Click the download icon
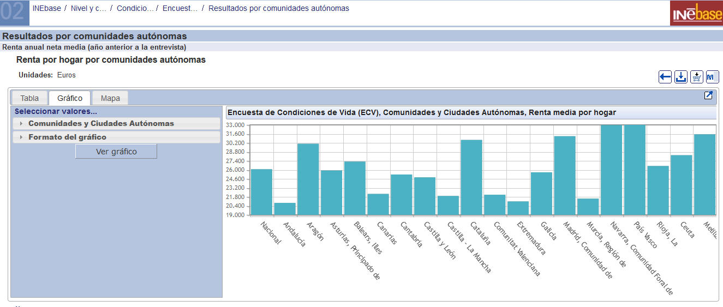723x307 pixels. coord(680,77)
